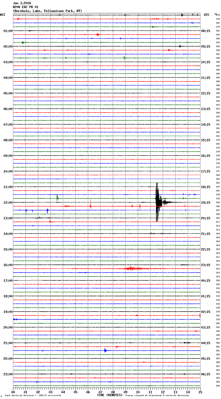Click minute tick label "15" on the bottom axis

tap(200, 392)
